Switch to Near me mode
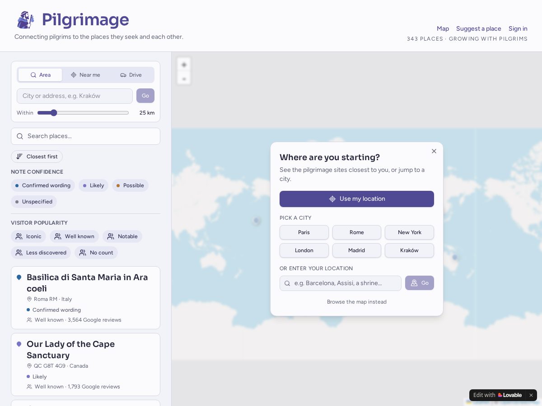542x406 pixels. [x=85, y=75]
